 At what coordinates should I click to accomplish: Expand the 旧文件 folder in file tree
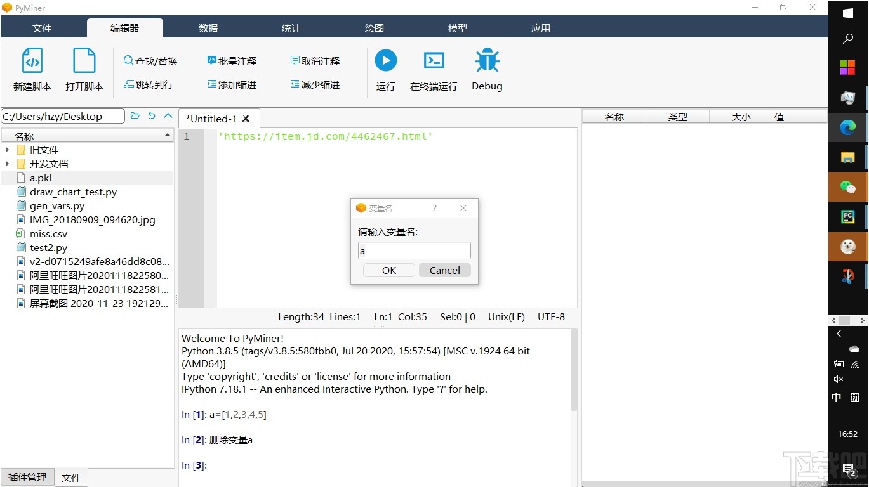pyautogui.click(x=8, y=150)
